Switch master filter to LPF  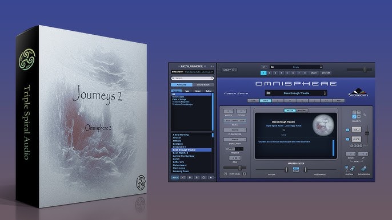pos(296,168)
